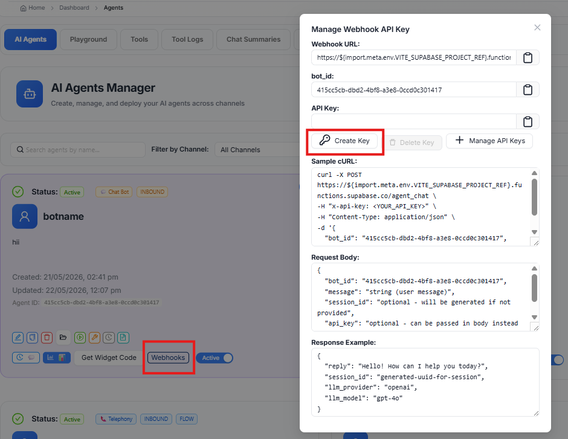
Task: Open the Chat Summaries tab
Action: pos(253,39)
